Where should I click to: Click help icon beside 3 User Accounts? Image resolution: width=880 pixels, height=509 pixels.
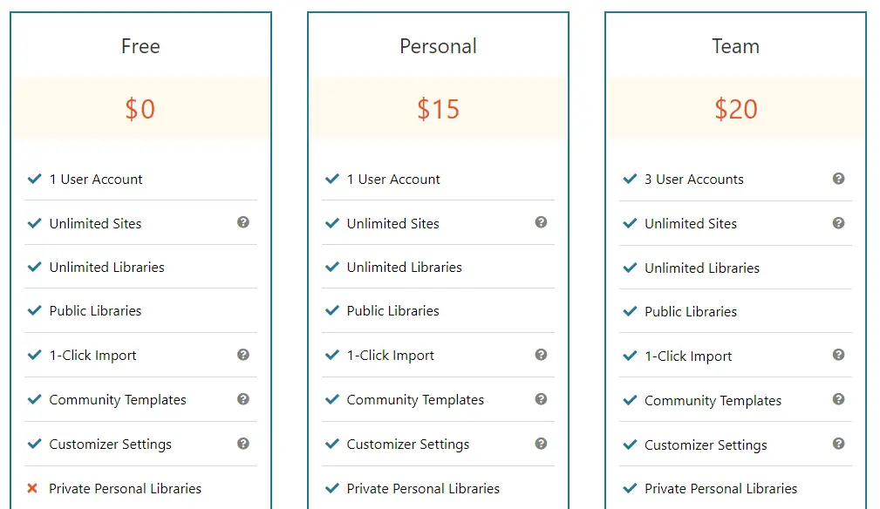[x=838, y=179]
